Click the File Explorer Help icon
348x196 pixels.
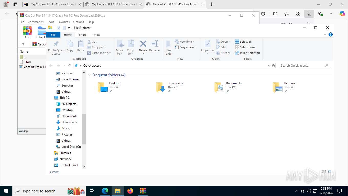coord(330,34)
